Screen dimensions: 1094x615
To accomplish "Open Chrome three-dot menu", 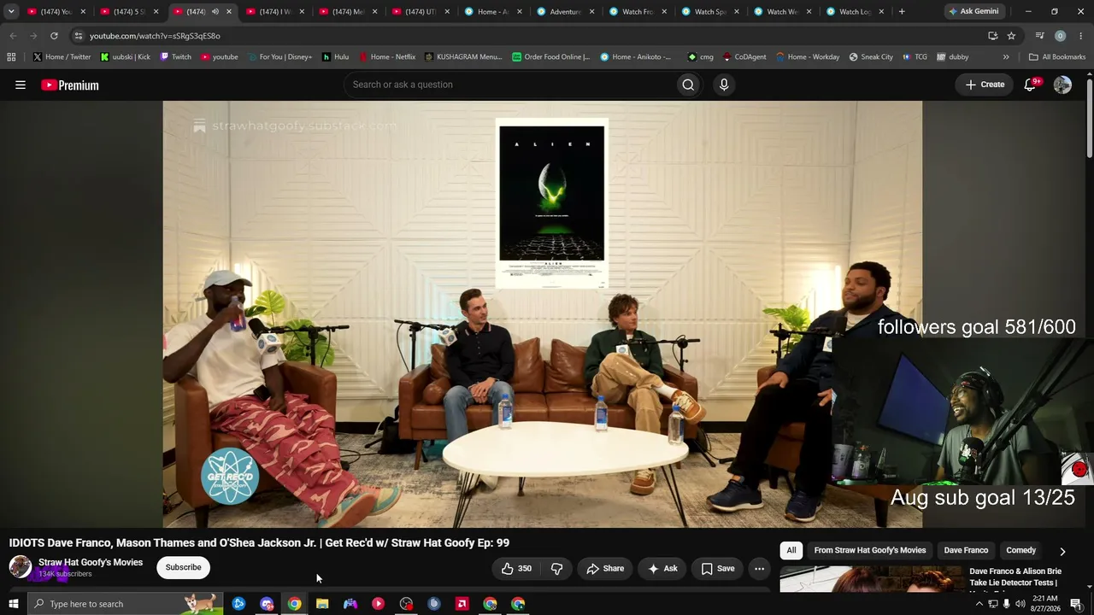I will coord(1081,36).
